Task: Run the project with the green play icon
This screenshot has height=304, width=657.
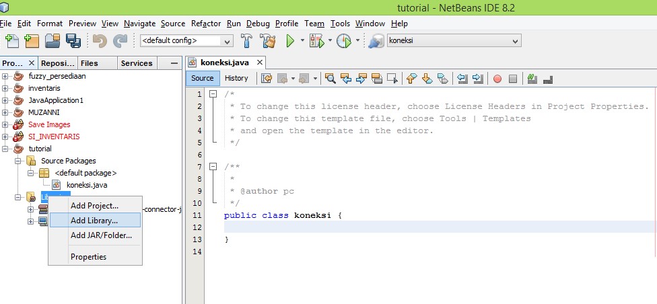Action: click(x=290, y=41)
